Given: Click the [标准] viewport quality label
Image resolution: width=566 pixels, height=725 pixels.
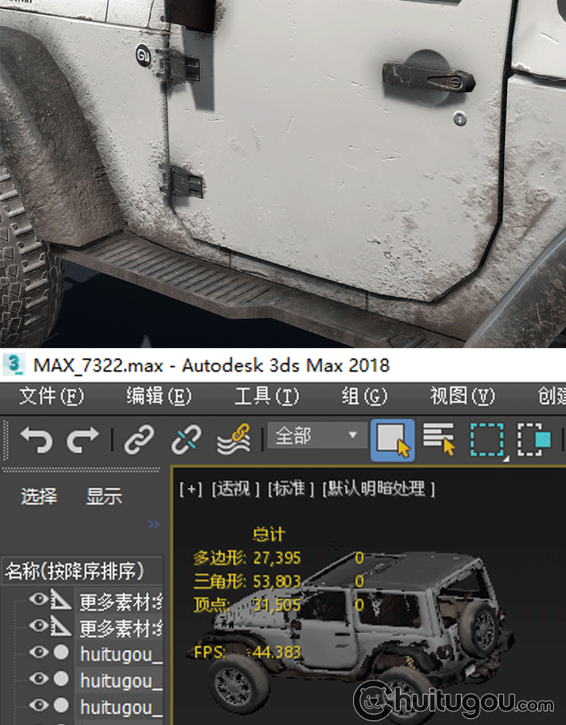Looking at the screenshot, I should pos(291,489).
